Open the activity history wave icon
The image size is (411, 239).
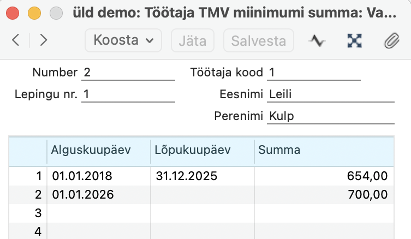(317, 40)
